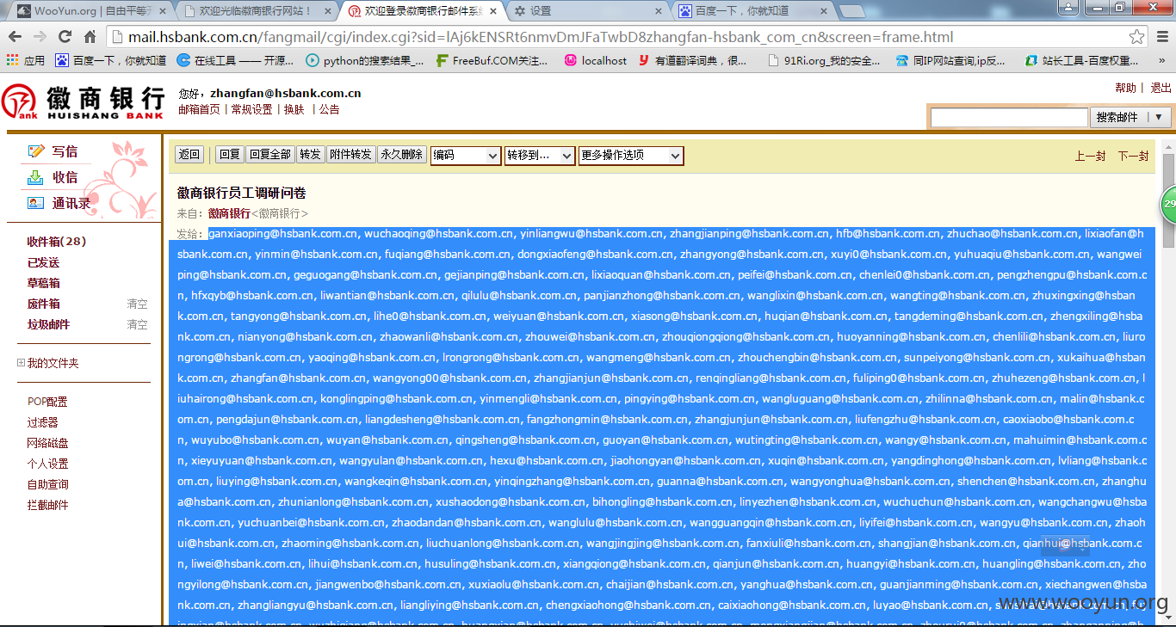Click the 退出 logout link

point(1161,88)
